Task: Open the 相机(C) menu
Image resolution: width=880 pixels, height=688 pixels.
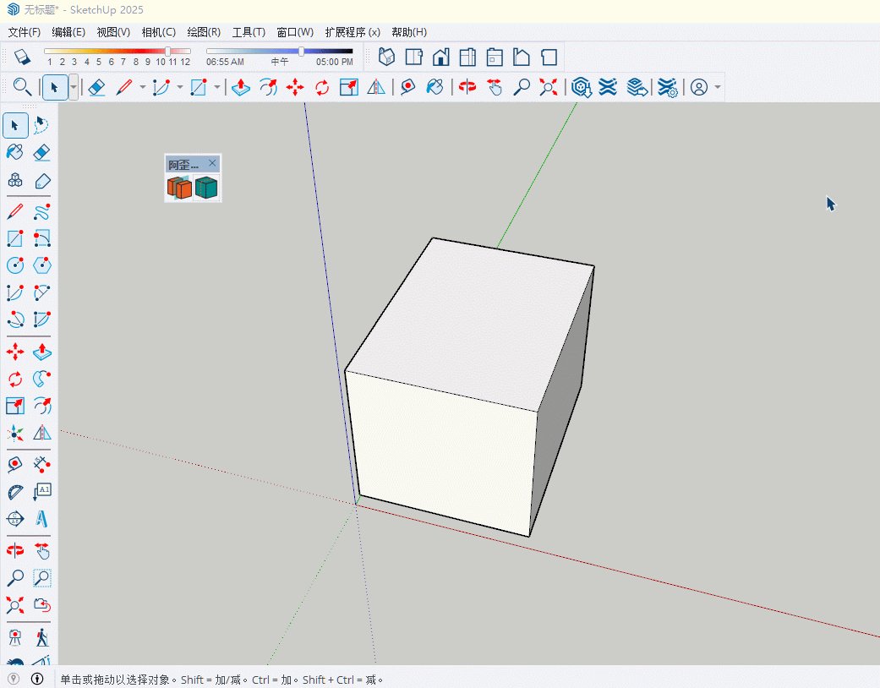Action: click(x=158, y=32)
